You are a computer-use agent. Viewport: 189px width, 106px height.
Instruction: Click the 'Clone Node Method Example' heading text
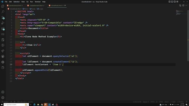point(40,37)
